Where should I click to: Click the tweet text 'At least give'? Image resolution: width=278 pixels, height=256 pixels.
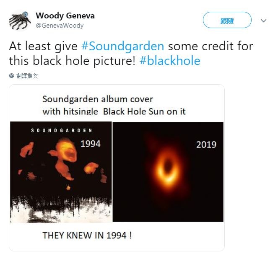pos(43,46)
